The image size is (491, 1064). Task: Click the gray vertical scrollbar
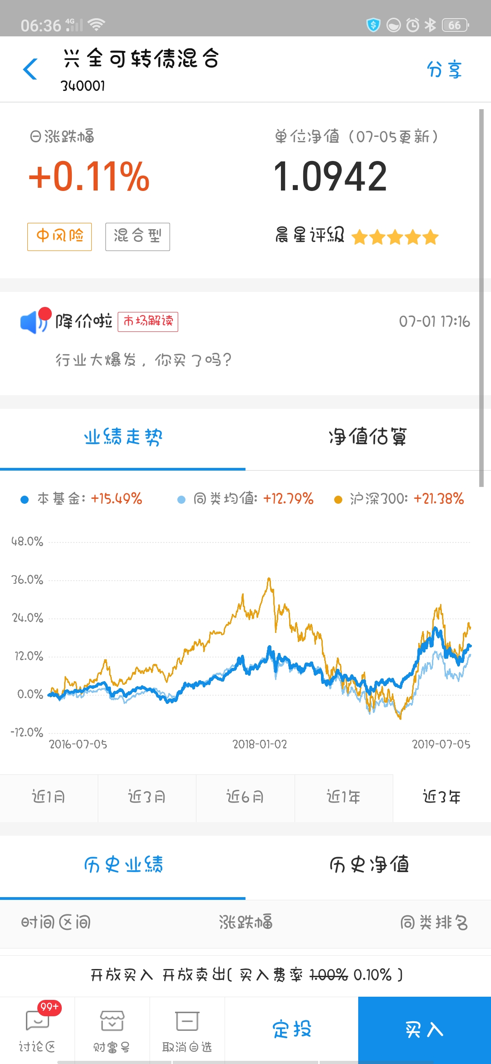[481, 298]
